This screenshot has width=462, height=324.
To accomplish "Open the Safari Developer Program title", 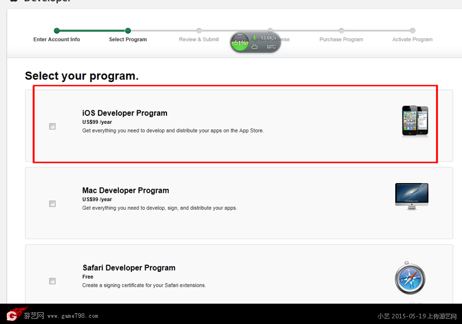I will tap(129, 268).
